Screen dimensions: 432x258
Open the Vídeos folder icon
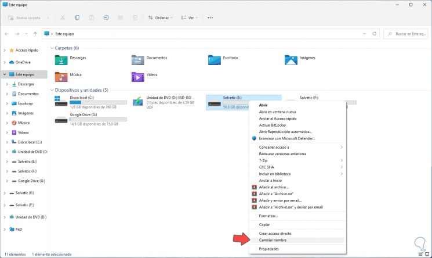click(x=138, y=77)
